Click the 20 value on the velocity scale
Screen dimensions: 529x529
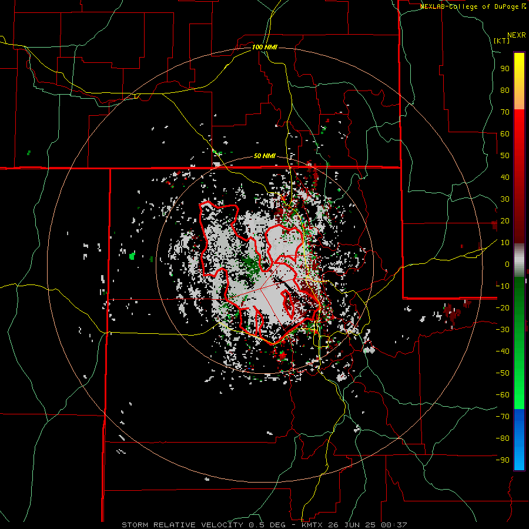505,220
